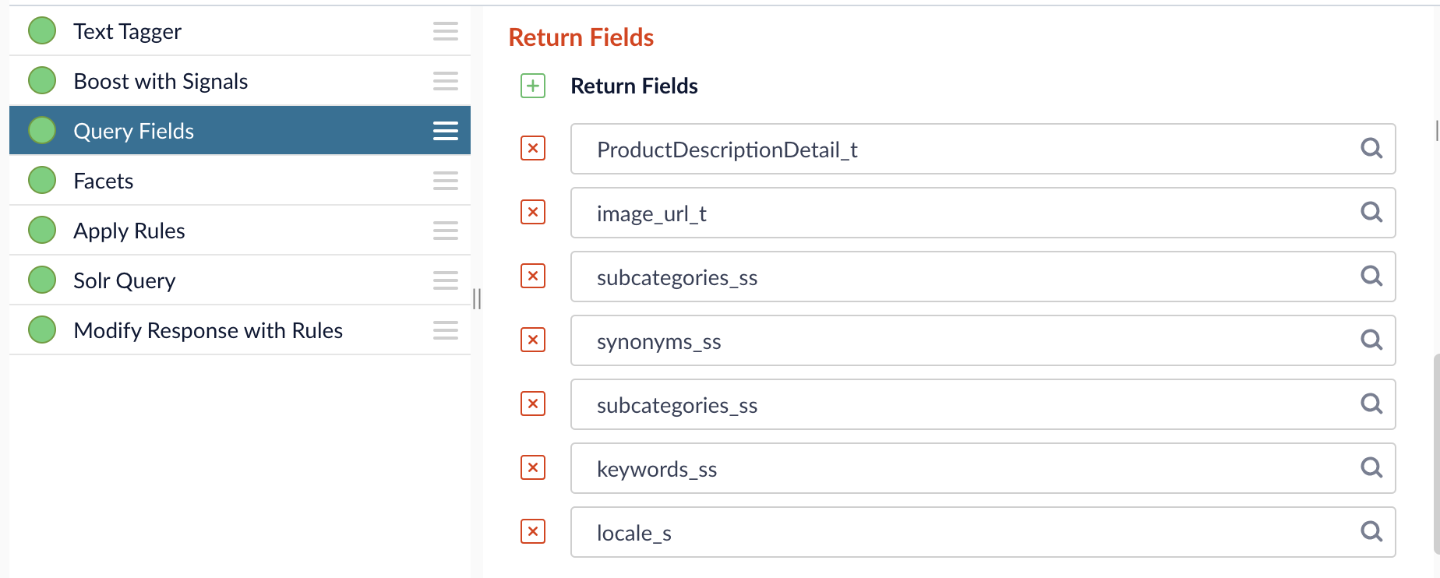Delete the locale_s field with its remove button
Image resolution: width=1440 pixels, height=578 pixels.
[532, 532]
